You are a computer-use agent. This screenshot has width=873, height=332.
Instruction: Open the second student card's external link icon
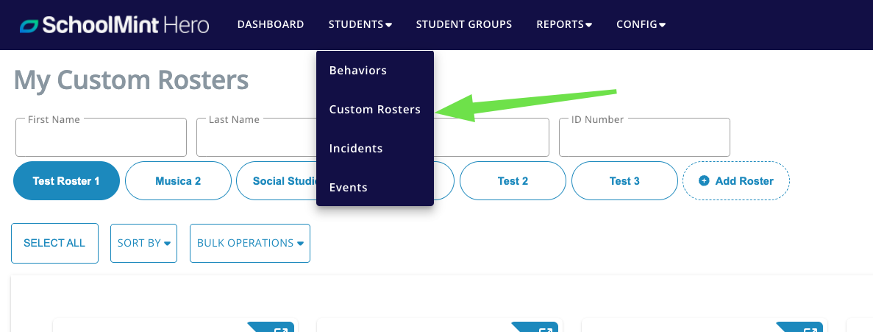tap(545, 328)
